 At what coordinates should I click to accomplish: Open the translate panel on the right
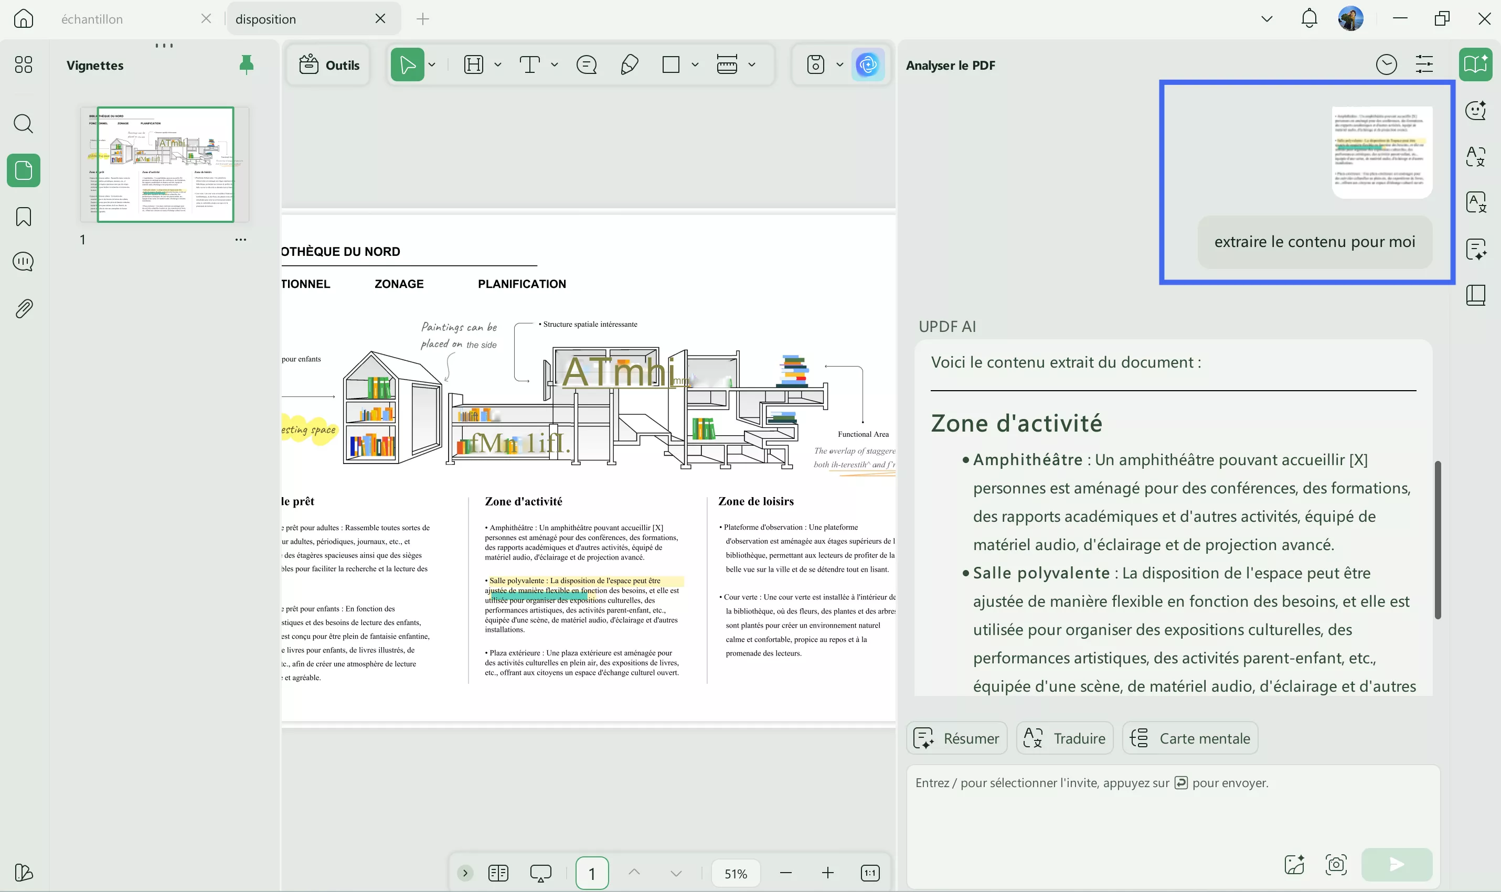coord(1476,202)
